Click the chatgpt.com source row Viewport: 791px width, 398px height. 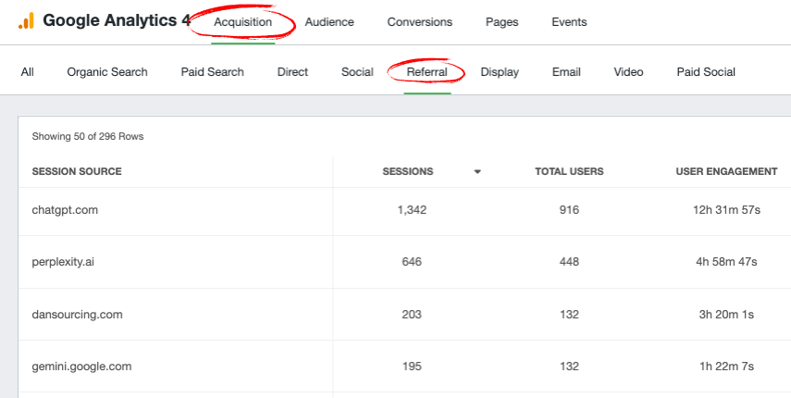point(404,210)
